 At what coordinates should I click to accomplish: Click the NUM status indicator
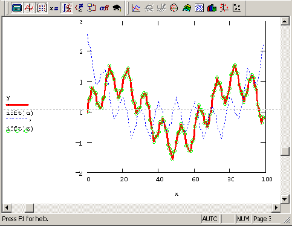point(243,219)
